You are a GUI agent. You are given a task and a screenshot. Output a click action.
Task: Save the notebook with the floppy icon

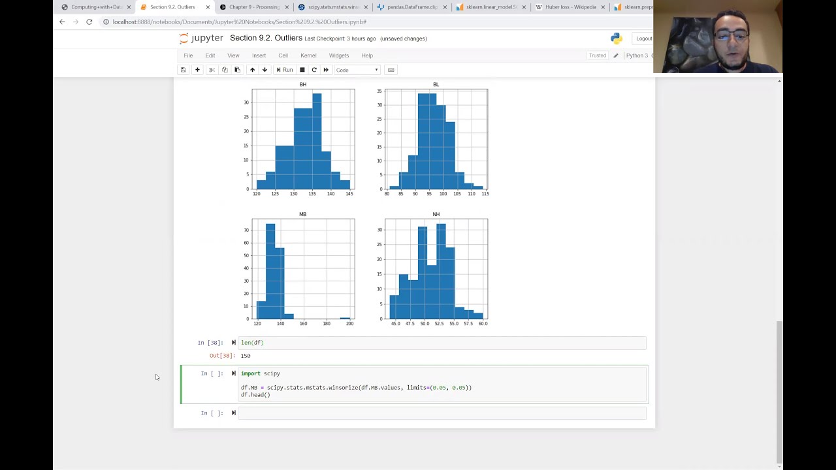[184, 70]
